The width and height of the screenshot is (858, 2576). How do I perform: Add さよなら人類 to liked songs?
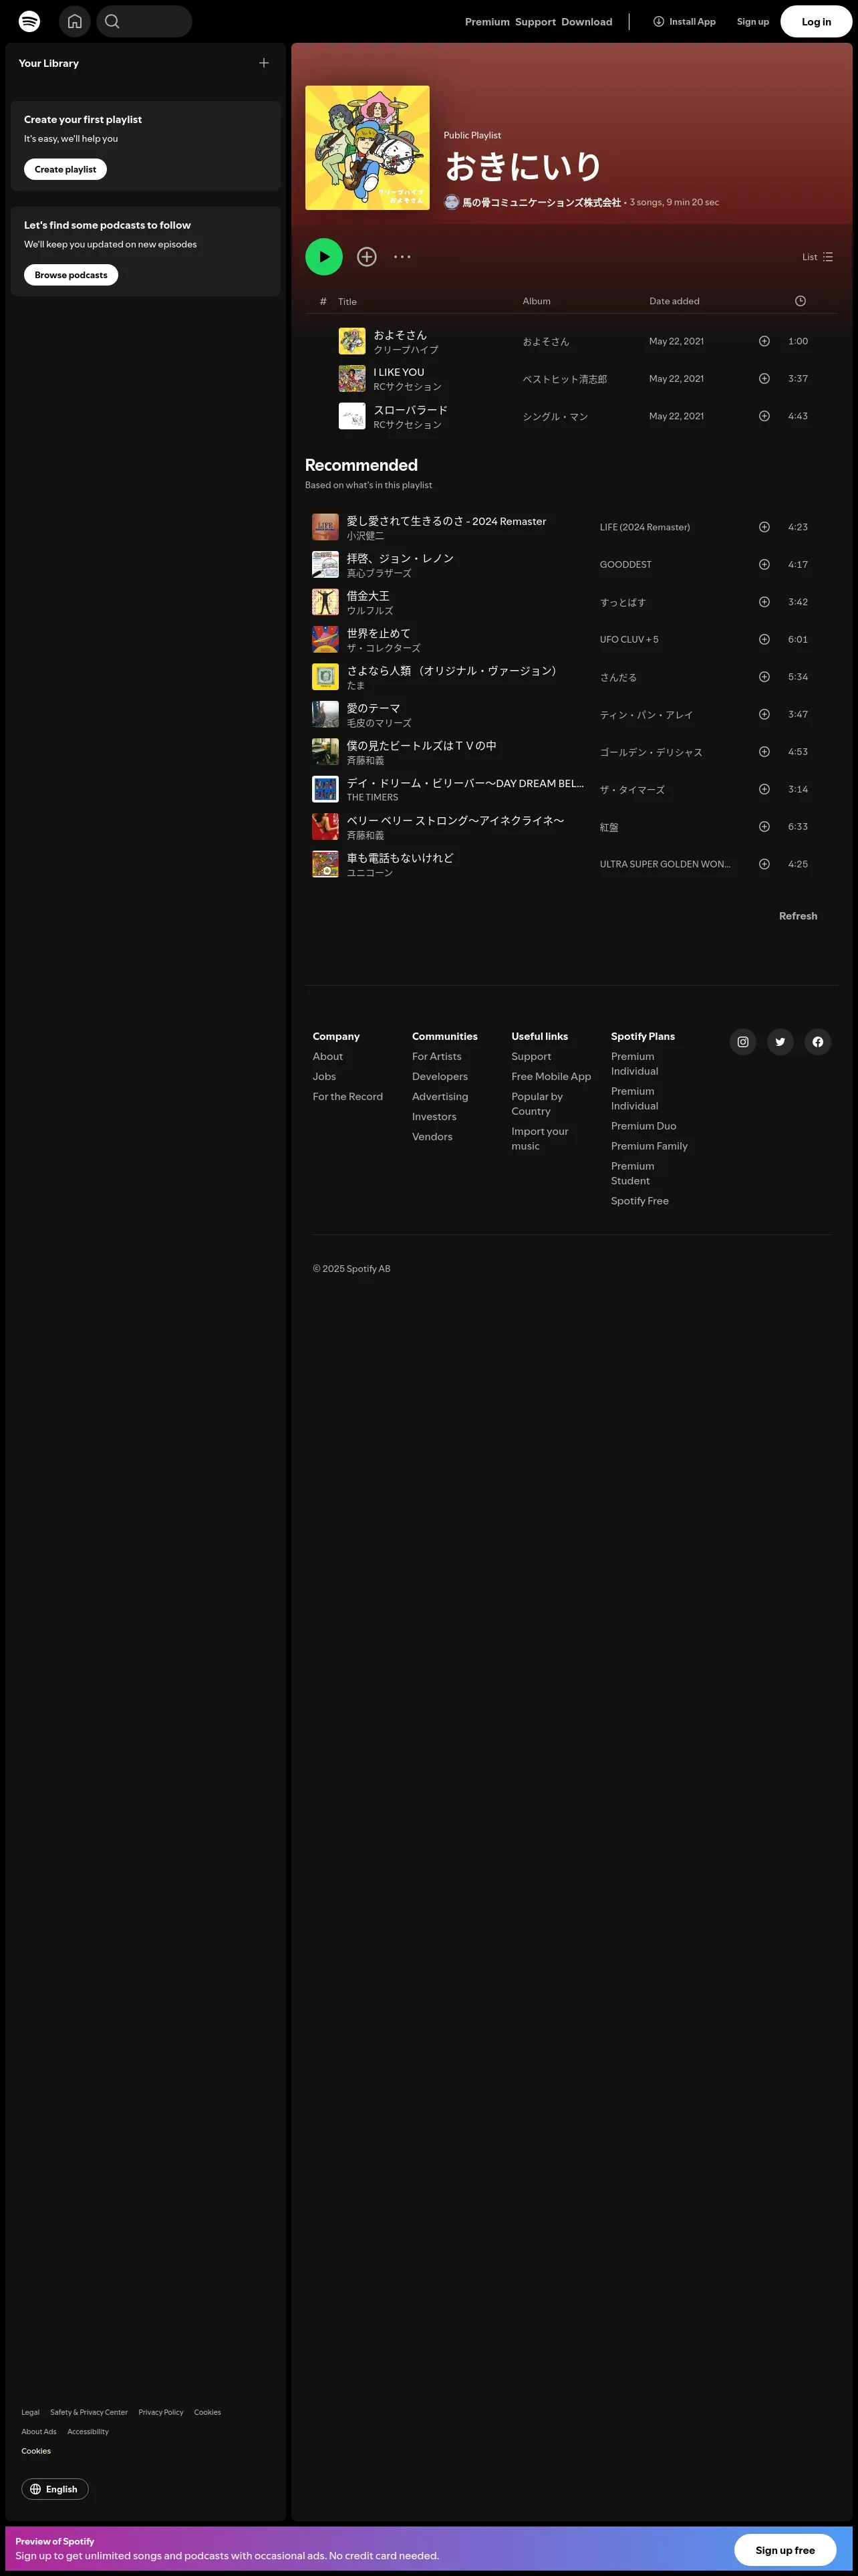[x=764, y=677]
